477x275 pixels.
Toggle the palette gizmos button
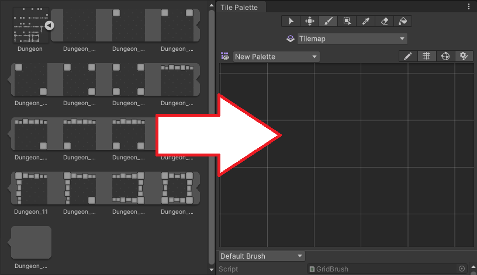pyautogui.click(x=445, y=57)
